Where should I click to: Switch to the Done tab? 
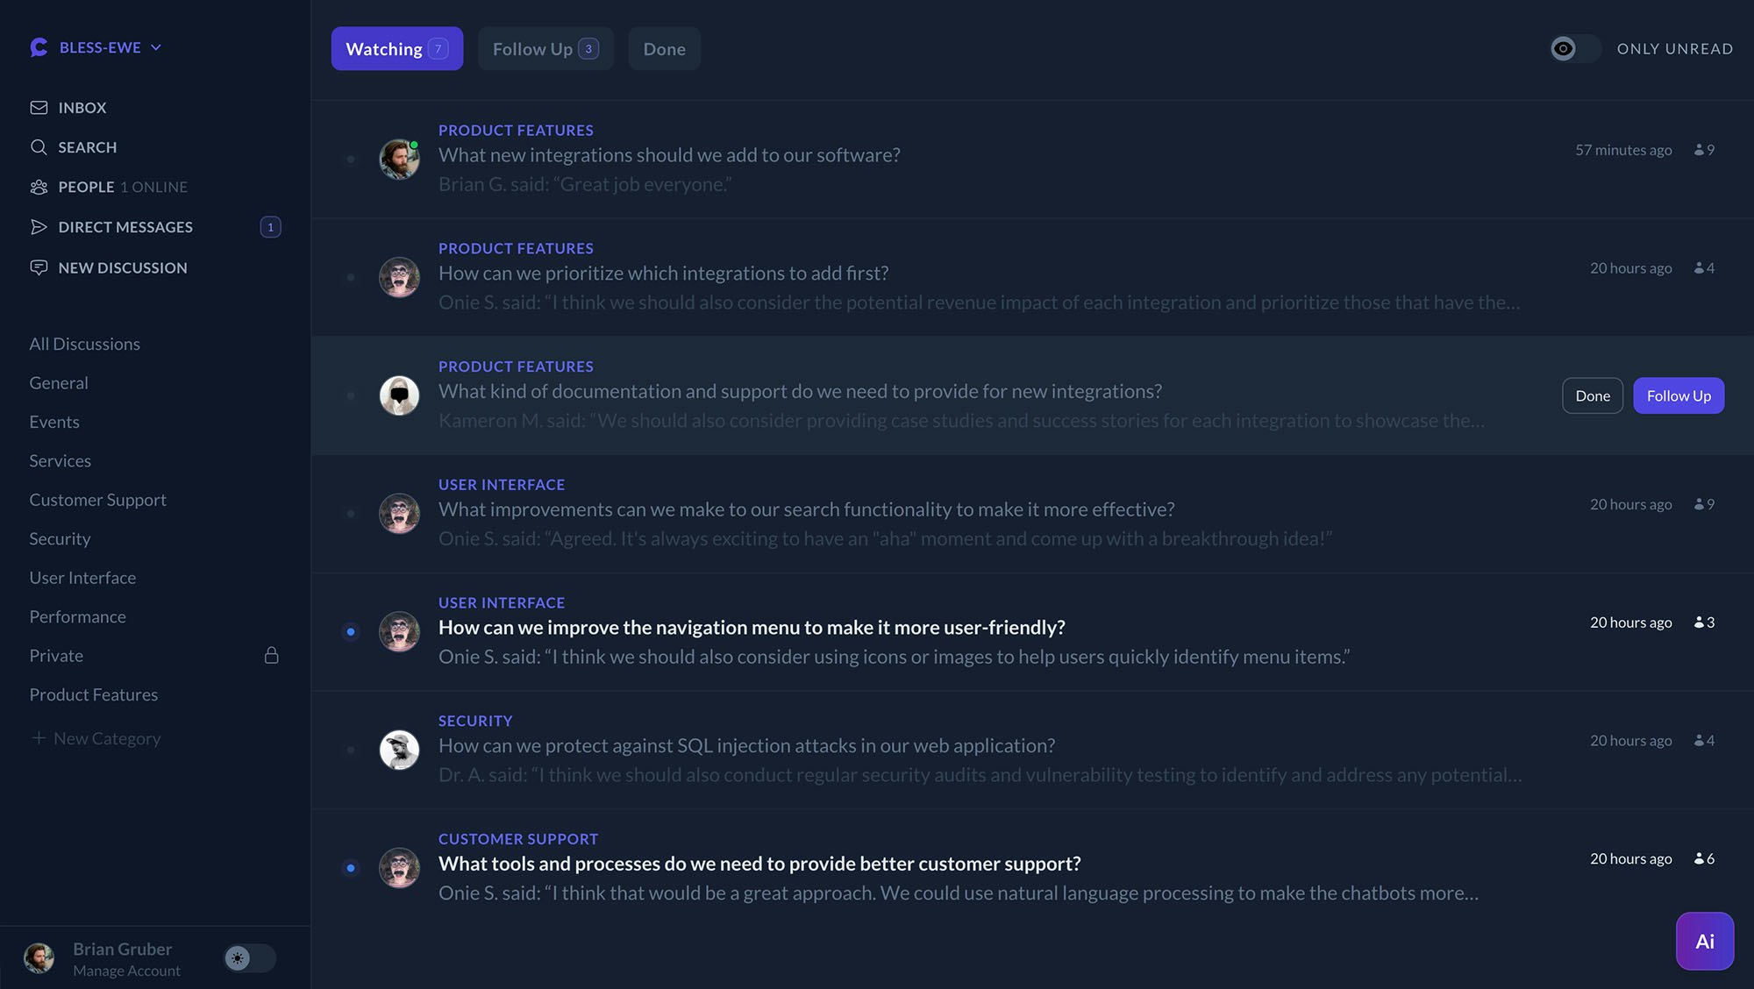pos(664,49)
